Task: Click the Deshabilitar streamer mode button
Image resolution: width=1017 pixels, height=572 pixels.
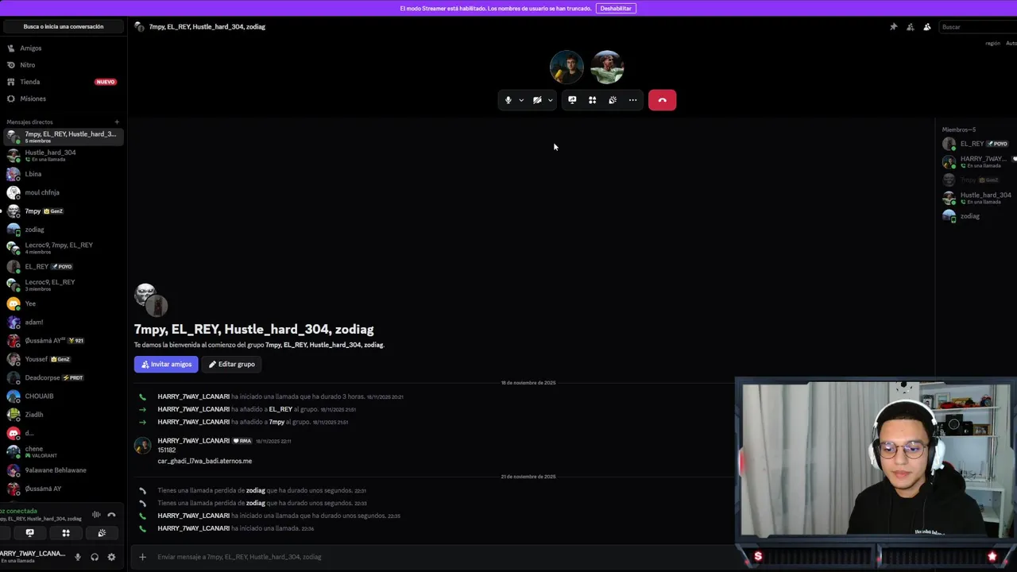Action: pyautogui.click(x=616, y=8)
